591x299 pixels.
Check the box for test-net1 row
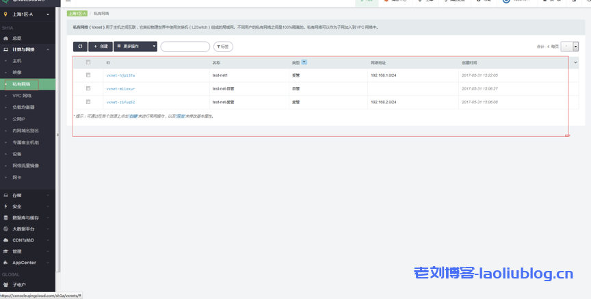88,75
